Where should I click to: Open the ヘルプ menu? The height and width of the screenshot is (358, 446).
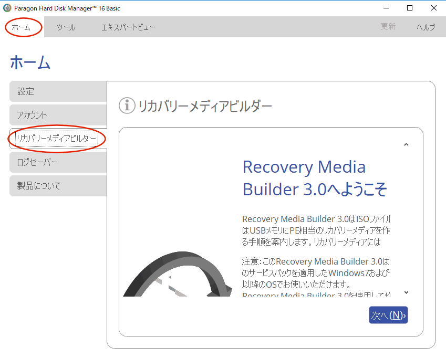coord(426,27)
